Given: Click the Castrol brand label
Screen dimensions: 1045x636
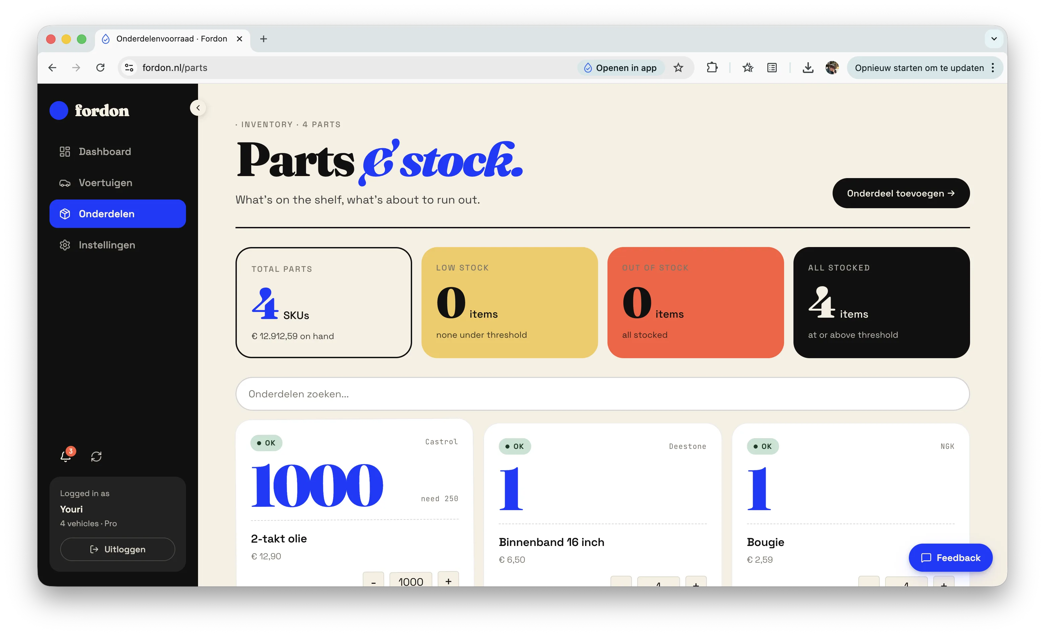Looking at the screenshot, I should click(442, 442).
